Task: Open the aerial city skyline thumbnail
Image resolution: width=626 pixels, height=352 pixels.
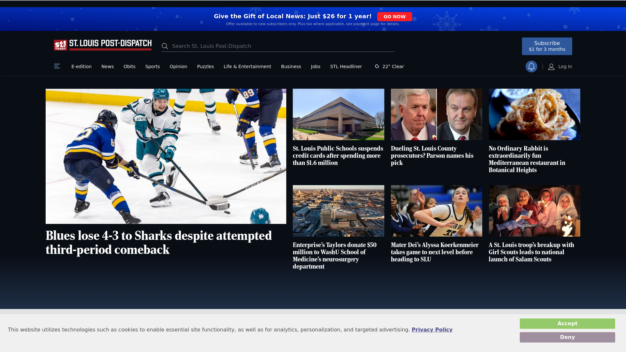Action: [x=338, y=211]
